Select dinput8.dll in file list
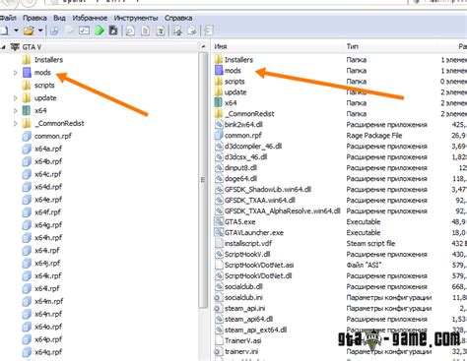This screenshot has height=361, width=467. click(x=240, y=167)
